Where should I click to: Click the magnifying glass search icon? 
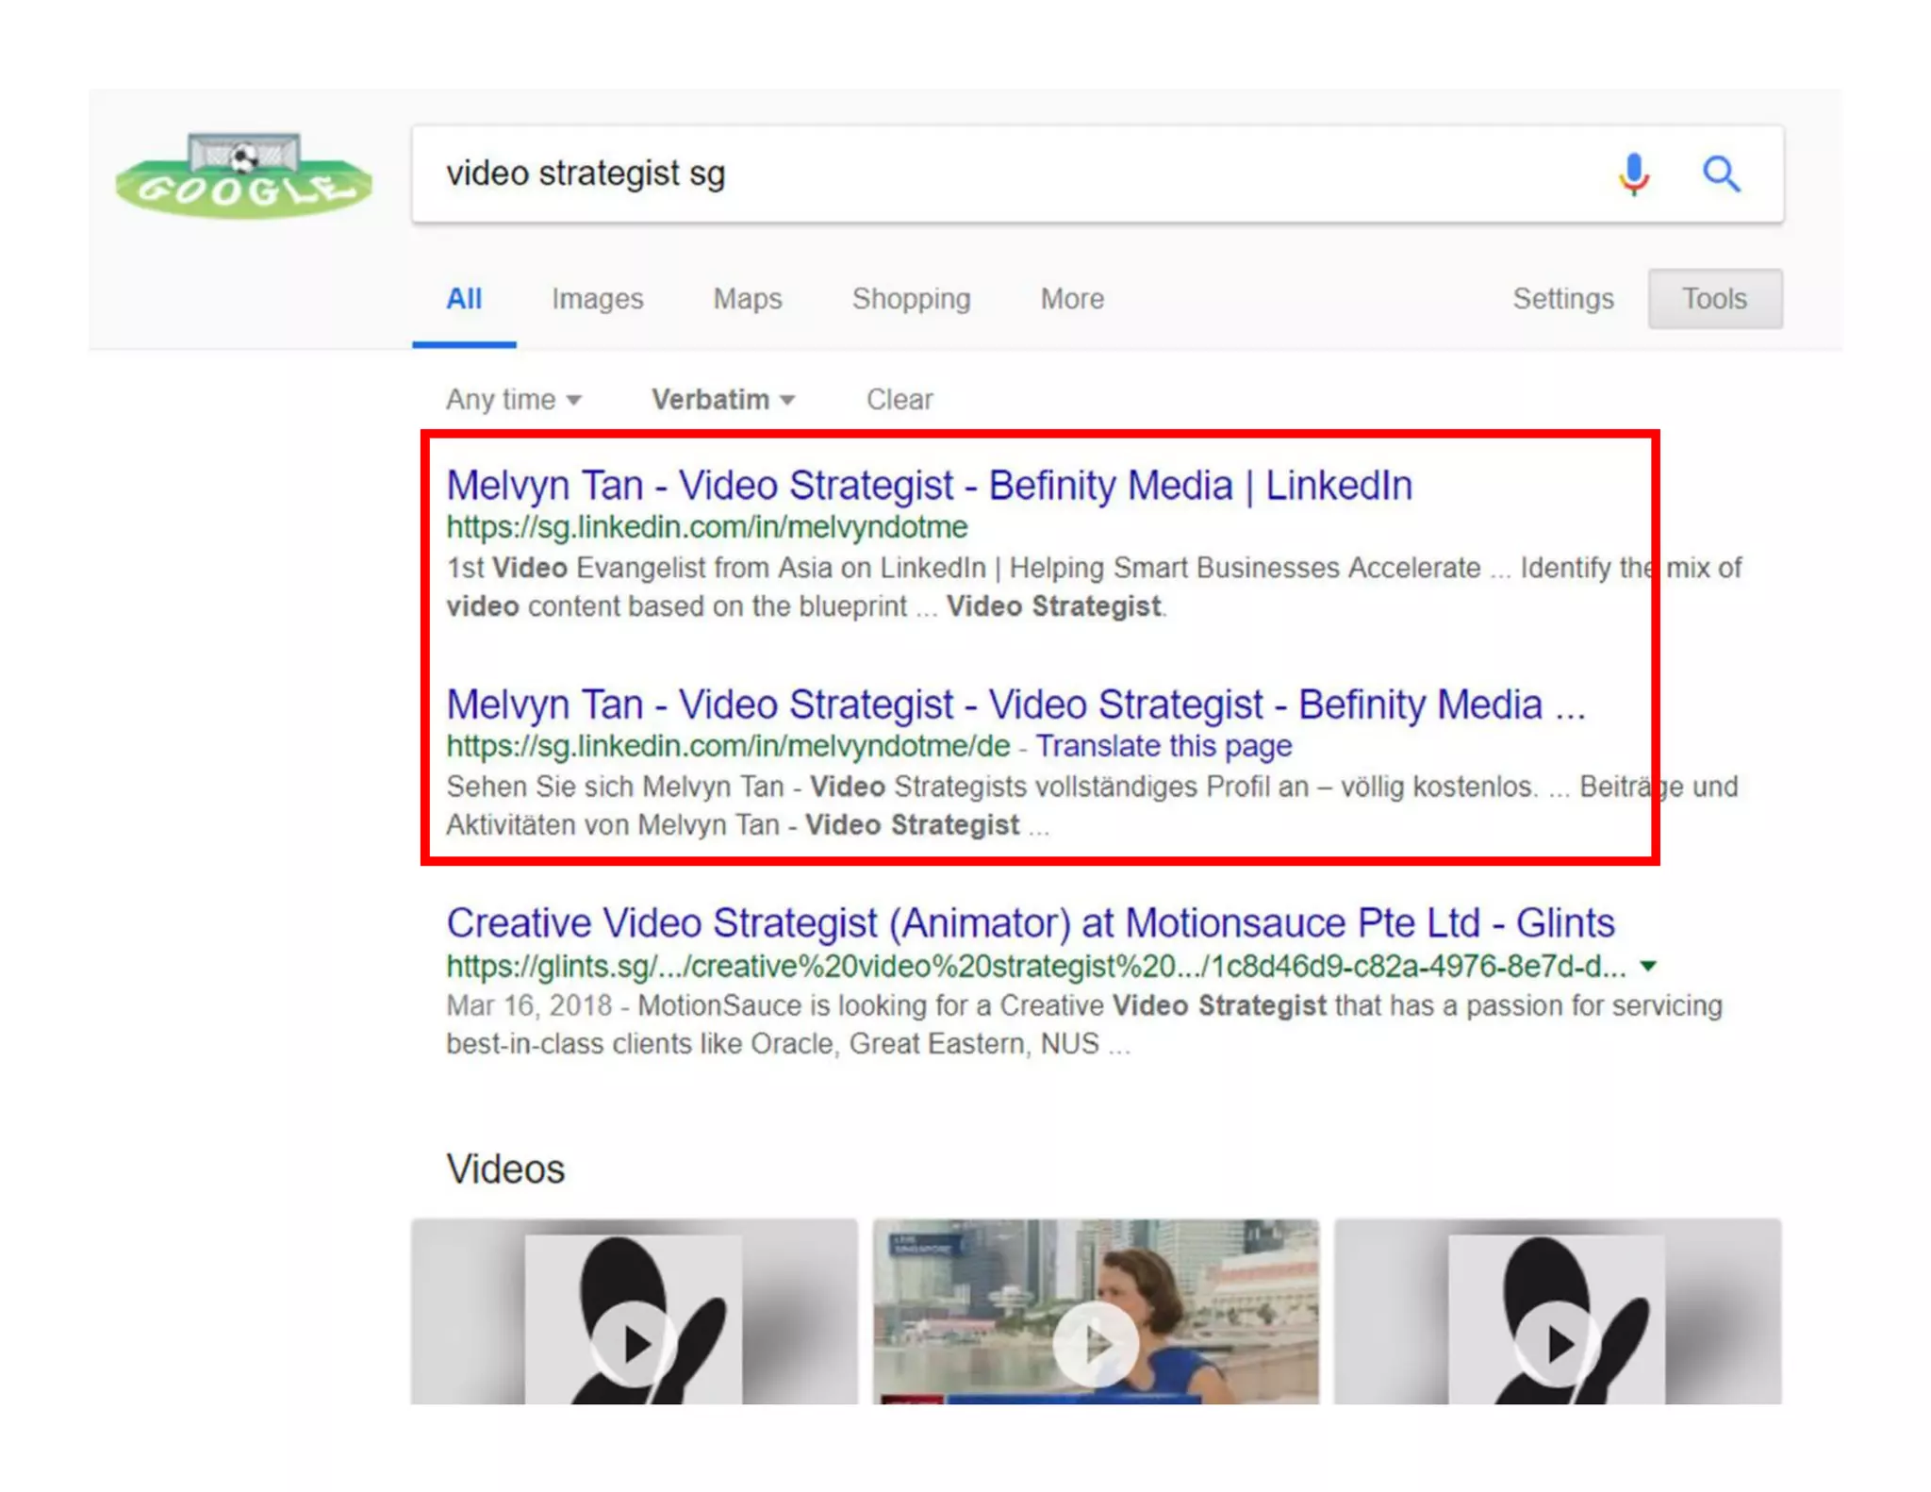(1721, 174)
